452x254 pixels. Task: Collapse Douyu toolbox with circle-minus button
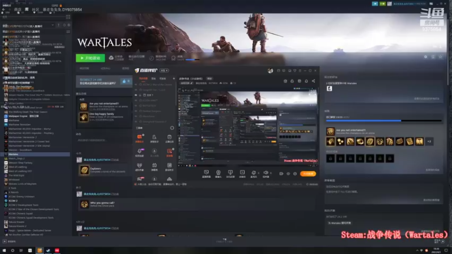pos(172,128)
